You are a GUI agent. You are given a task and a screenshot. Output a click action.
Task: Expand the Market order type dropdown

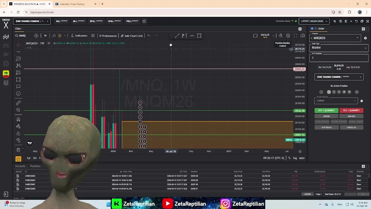tap(339, 48)
